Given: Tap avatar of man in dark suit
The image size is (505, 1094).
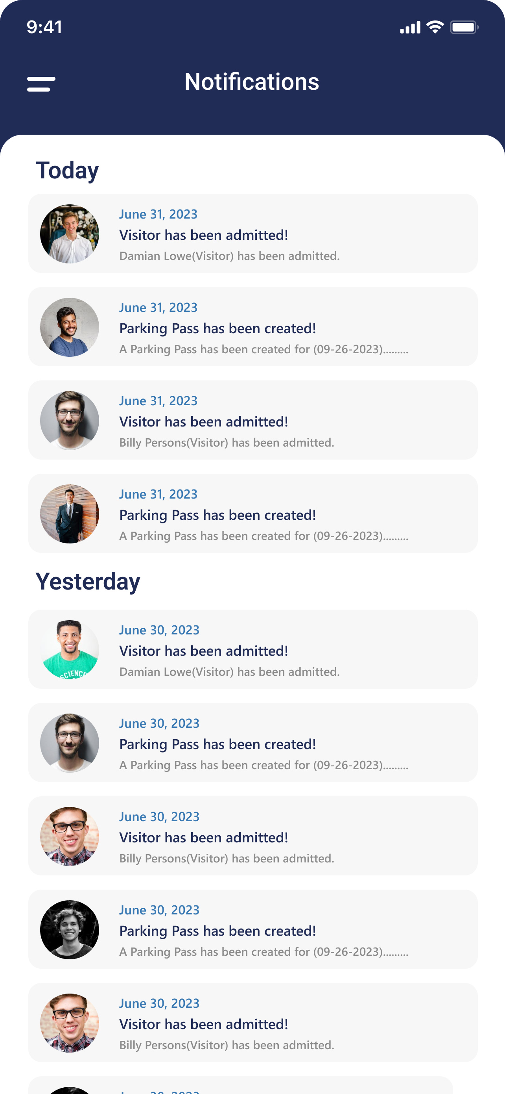Looking at the screenshot, I should [x=70, y=514].
